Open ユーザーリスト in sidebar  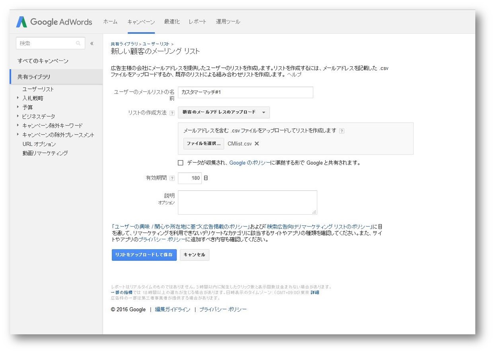pos(38,89)
